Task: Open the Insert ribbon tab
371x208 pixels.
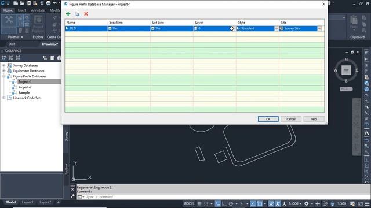Action: [x=22, y=10]
